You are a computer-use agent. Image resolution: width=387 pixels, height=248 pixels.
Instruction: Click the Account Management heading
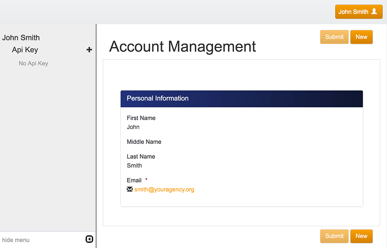182,46
